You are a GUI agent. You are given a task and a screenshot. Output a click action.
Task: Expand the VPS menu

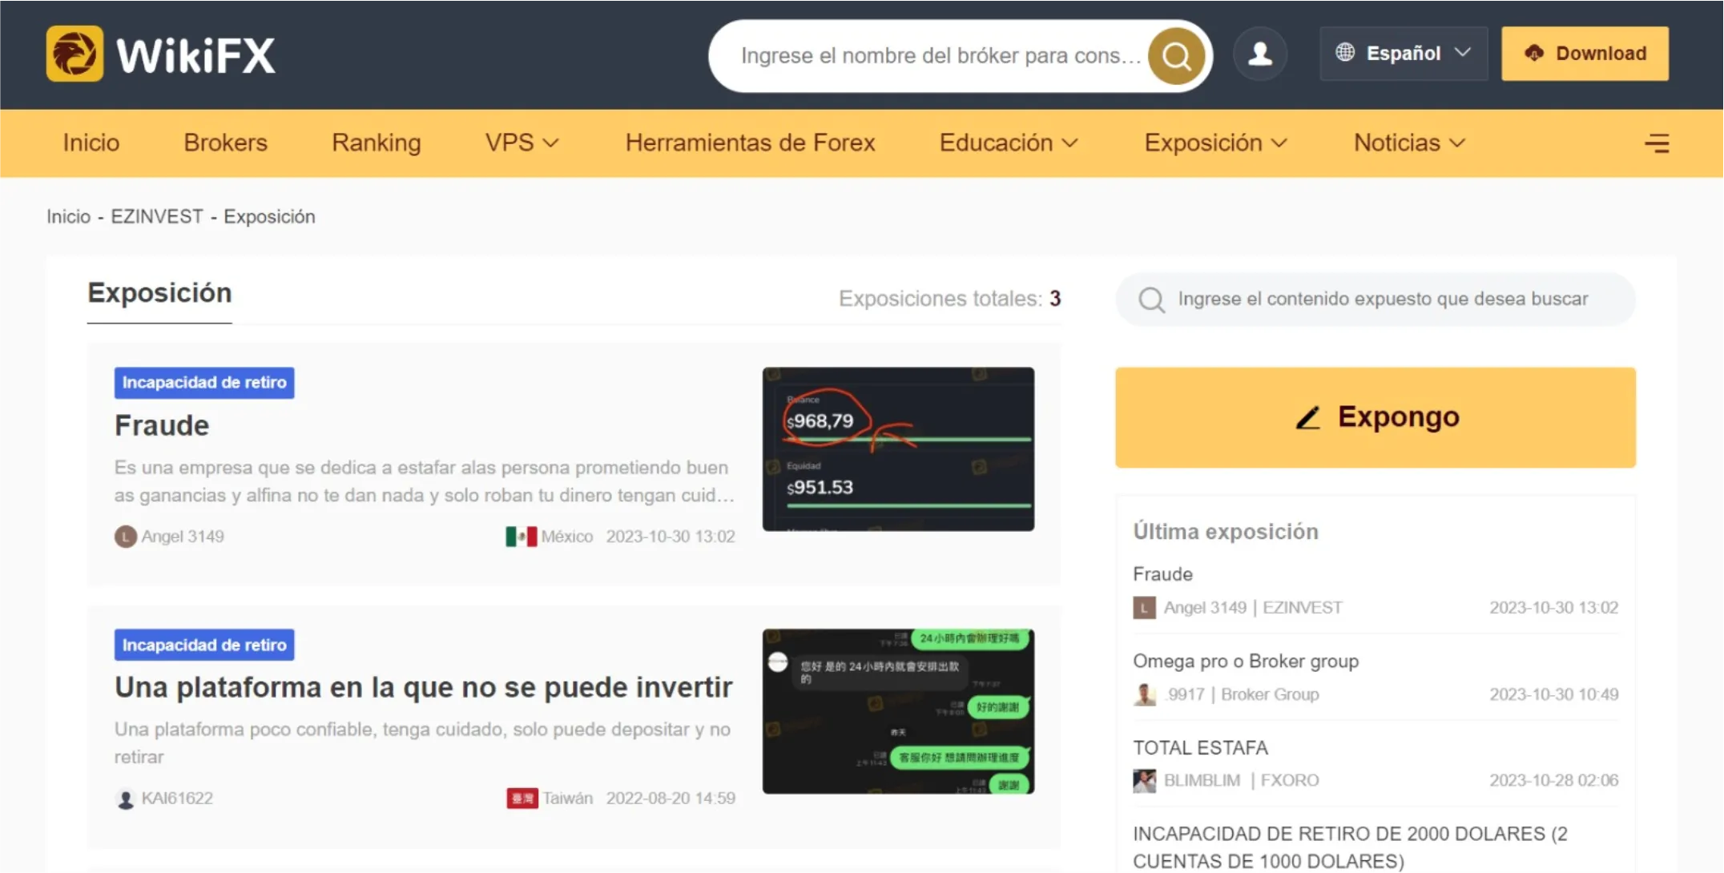click(x=522, y=143)
